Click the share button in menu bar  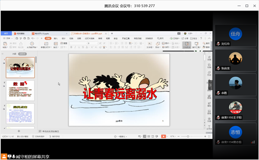[185, 38]
